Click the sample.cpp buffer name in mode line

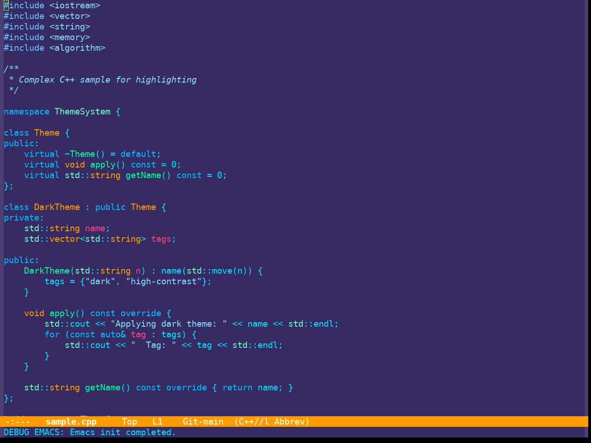coord(71,422)
